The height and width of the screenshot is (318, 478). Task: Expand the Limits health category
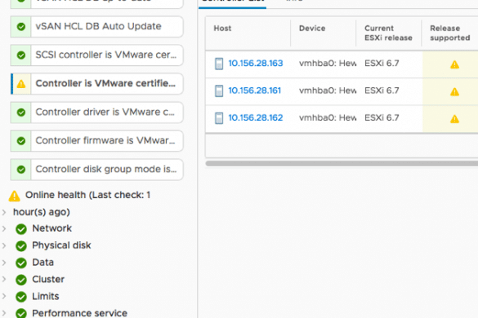click(4, 297)
